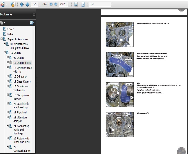Zoom out with the minus button

(51, 4)
